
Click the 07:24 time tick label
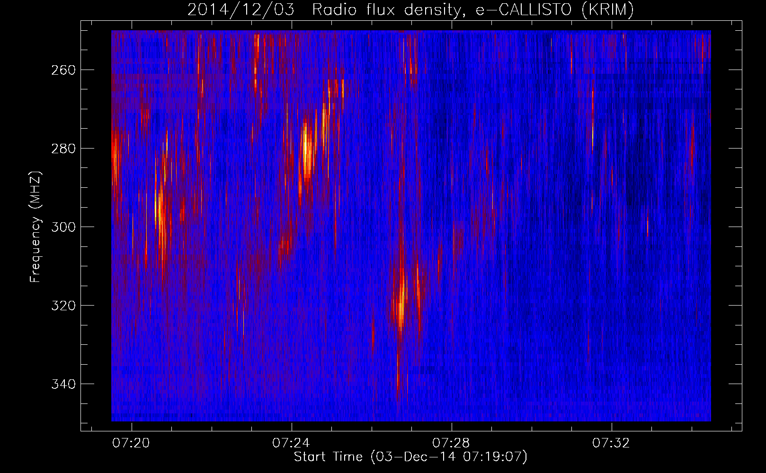tap(291, 443)
